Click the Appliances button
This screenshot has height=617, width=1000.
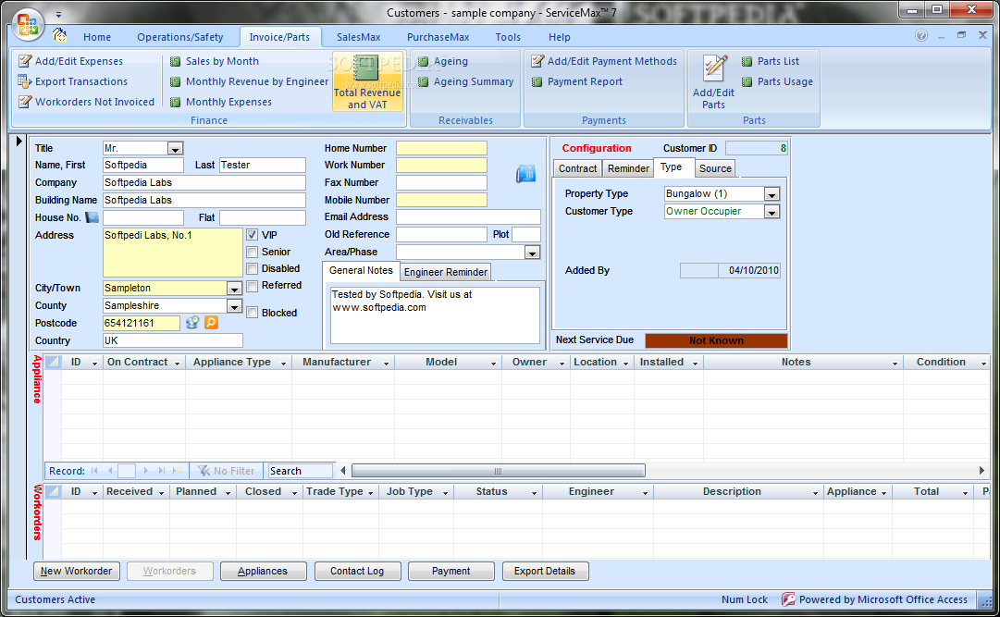coord(263,571)
